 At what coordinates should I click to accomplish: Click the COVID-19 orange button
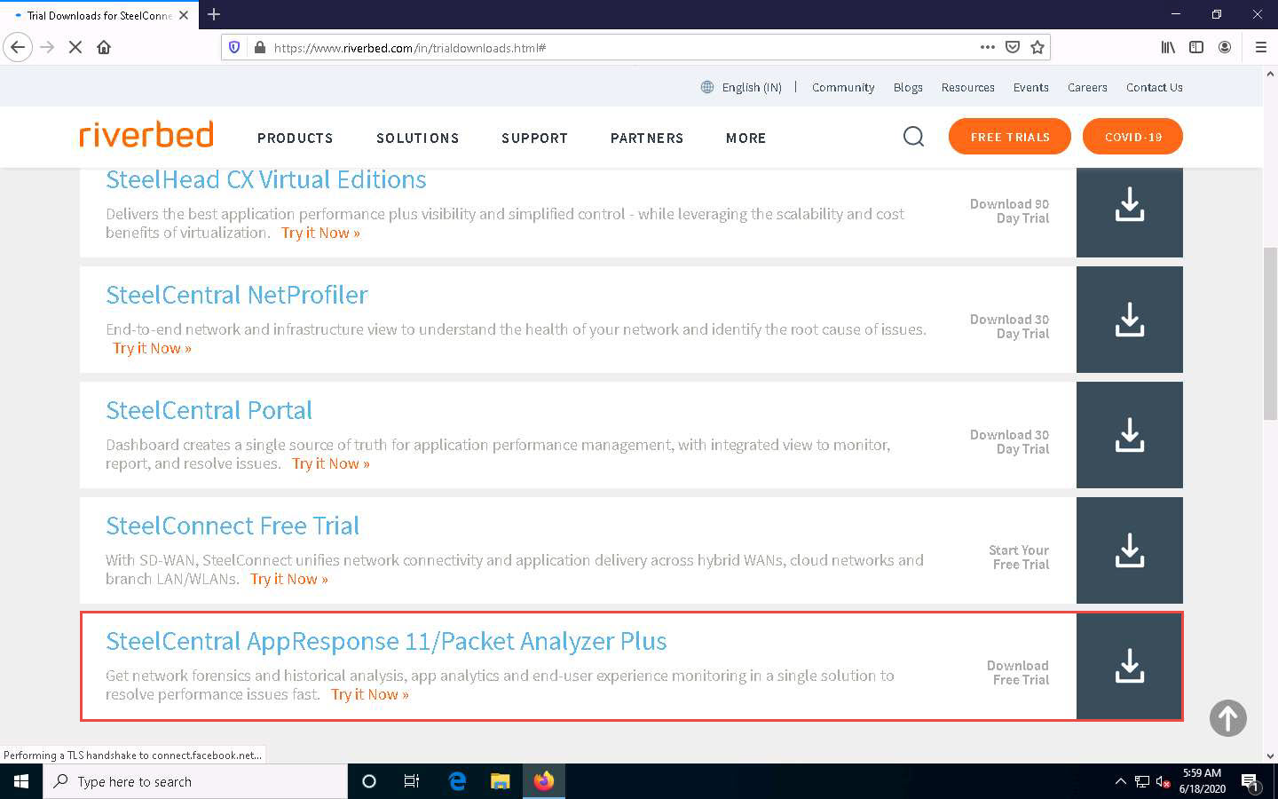[1133, 137]
